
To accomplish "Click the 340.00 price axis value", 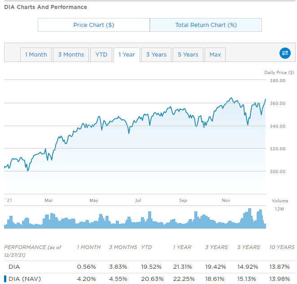I will point(278,126).
